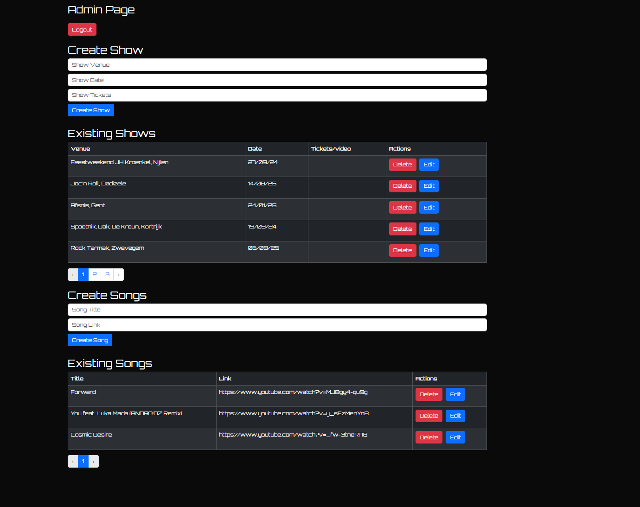Delete the Afsnis, Gent show
The height and width of the screenshot is (507, 640).
pos(402,207)
